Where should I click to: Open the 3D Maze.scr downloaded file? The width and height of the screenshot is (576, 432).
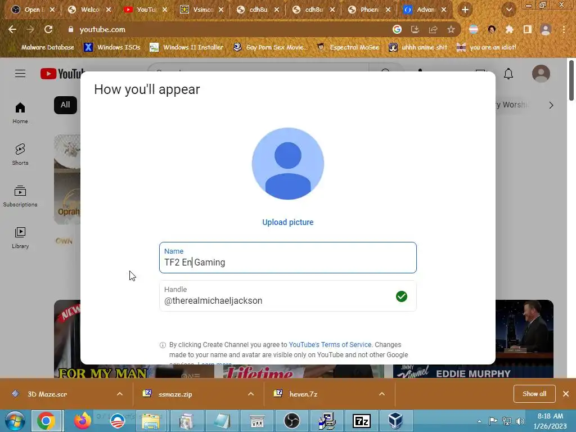pyautogui.click(x=47, y=394)
